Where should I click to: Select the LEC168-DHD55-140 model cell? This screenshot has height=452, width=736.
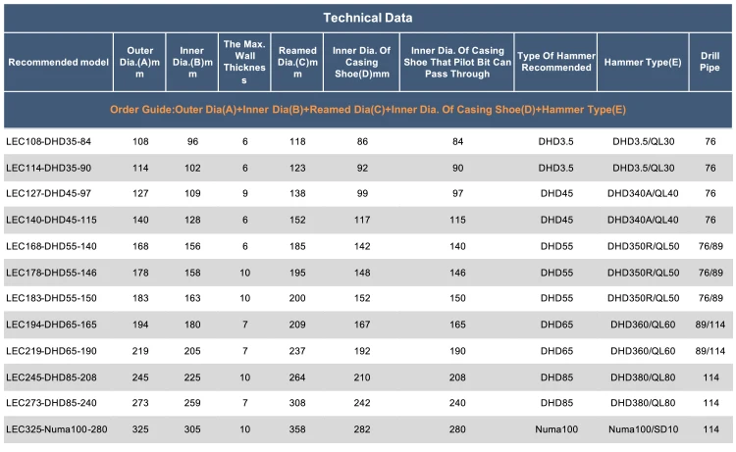click(x=51, y=245)
